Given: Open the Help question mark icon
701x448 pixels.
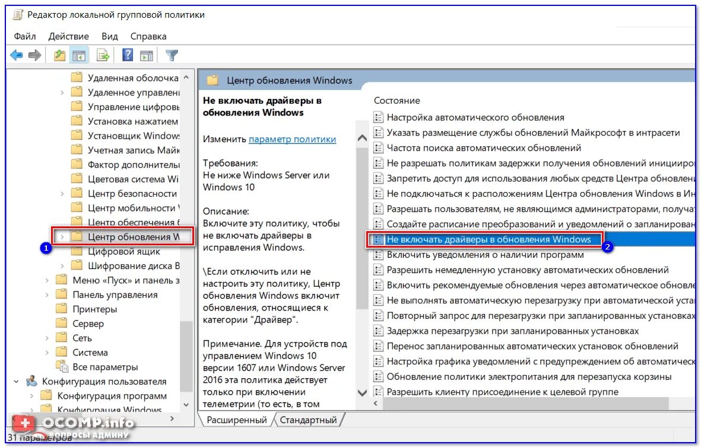Looking at the screenshot, I should [x=128, y=55].
